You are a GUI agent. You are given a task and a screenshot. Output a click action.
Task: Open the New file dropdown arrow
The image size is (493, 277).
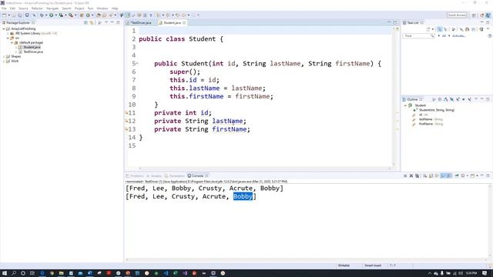pyautogui.click(x=9, y=15)
